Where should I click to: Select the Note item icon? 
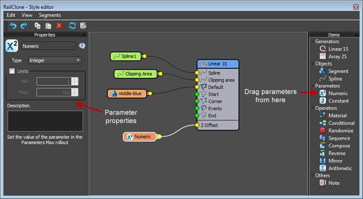point(322,183)
